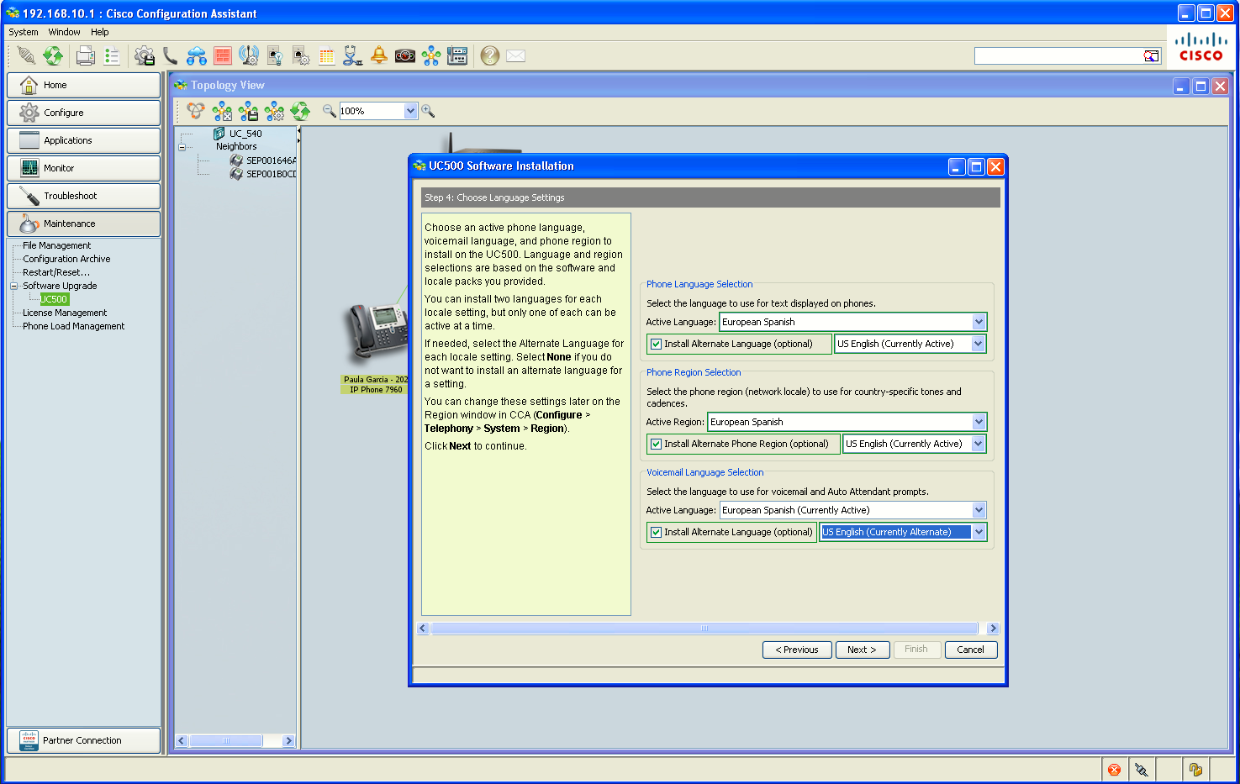The image size is (1240, 784).
Task: Click the red error status bar icon
Action: pos(1114,770)
